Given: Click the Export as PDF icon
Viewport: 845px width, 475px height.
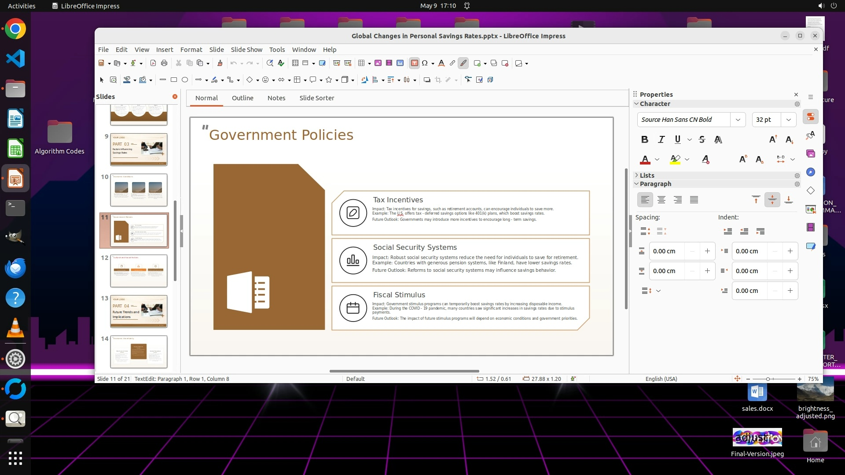Looking at the screenshot, I should (x=153, y=63).
